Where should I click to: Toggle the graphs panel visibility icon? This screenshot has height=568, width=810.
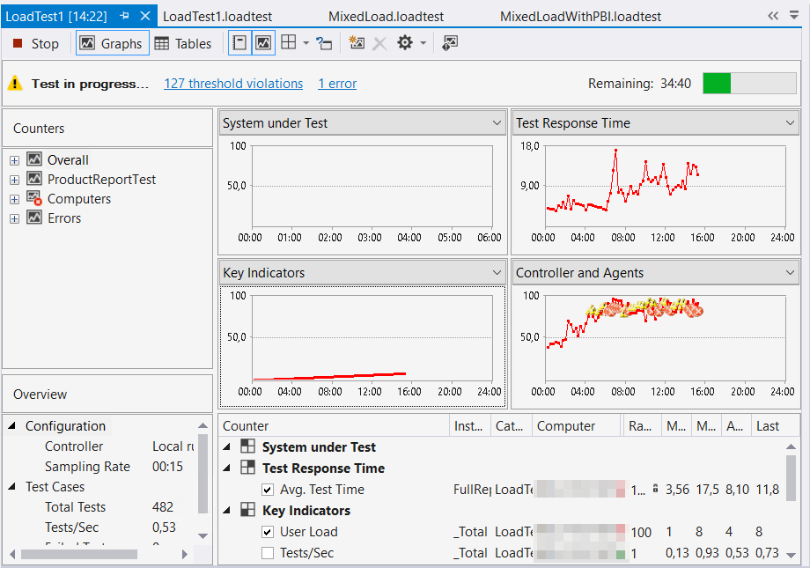point(262,42)
